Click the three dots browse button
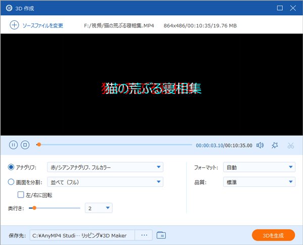The width and height of the screenshot is (303, 245). [143, 235]
